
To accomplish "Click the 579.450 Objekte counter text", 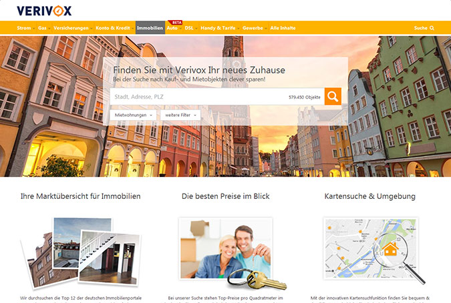I will 305,97.
